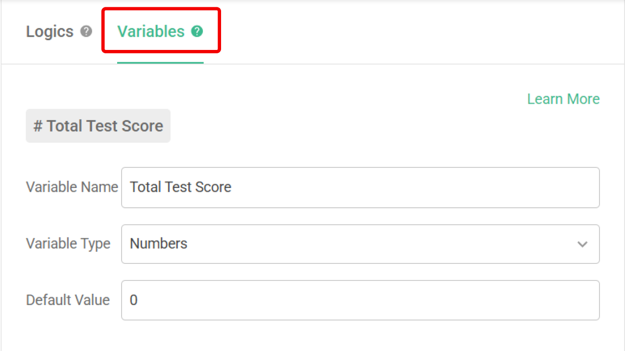Click the Default Value label
The width and height of the screenshot is (625, 351).
[x=68, y=300]
